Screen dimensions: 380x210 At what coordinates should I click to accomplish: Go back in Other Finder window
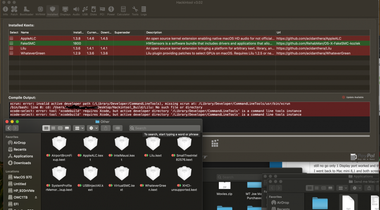[9, 128]
